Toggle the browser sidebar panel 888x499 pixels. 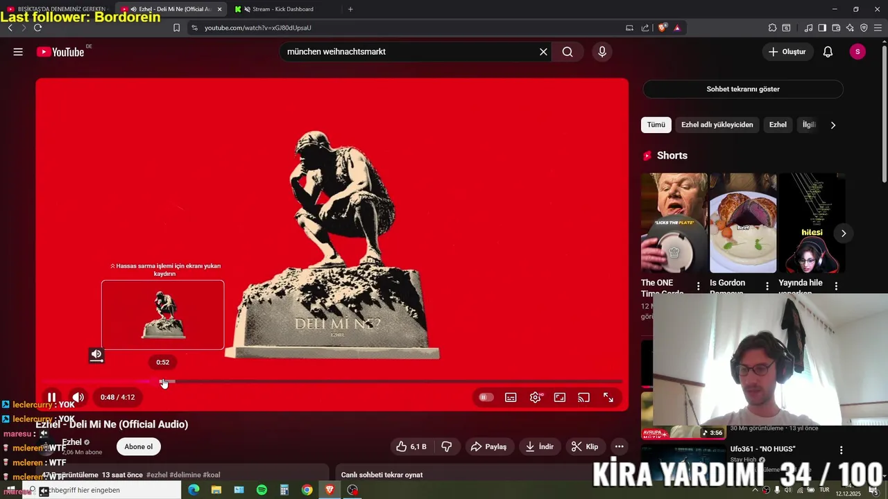pyautogui.click(x=822, y=28)
